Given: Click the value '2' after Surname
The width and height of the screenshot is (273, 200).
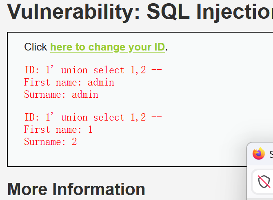Looking at the screenshot, I should pyautogui.click(x=74, y=142).
